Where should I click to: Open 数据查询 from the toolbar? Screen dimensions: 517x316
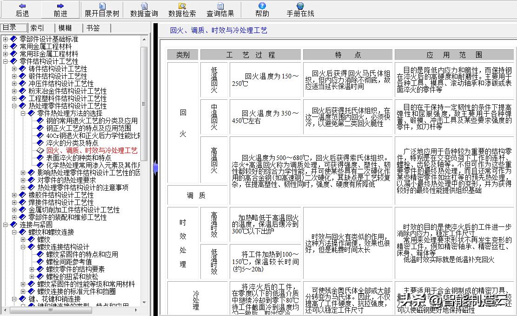coord(143,9)
